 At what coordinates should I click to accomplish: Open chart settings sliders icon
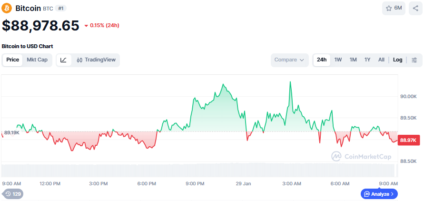click(414, 60)
